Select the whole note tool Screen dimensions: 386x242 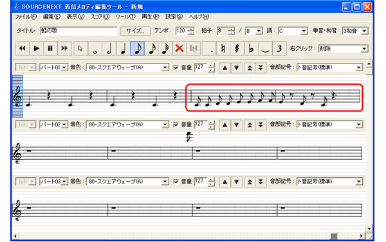pos(95,48)
